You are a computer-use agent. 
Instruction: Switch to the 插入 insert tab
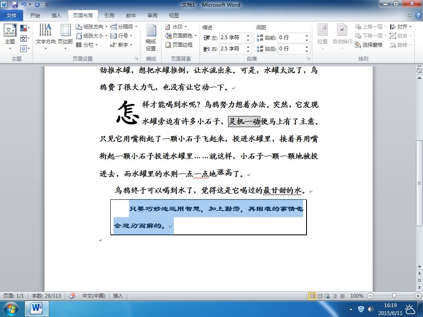(56, 16)
